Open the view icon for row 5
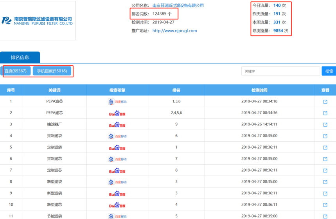336x219 pixels. click(325, 147)
